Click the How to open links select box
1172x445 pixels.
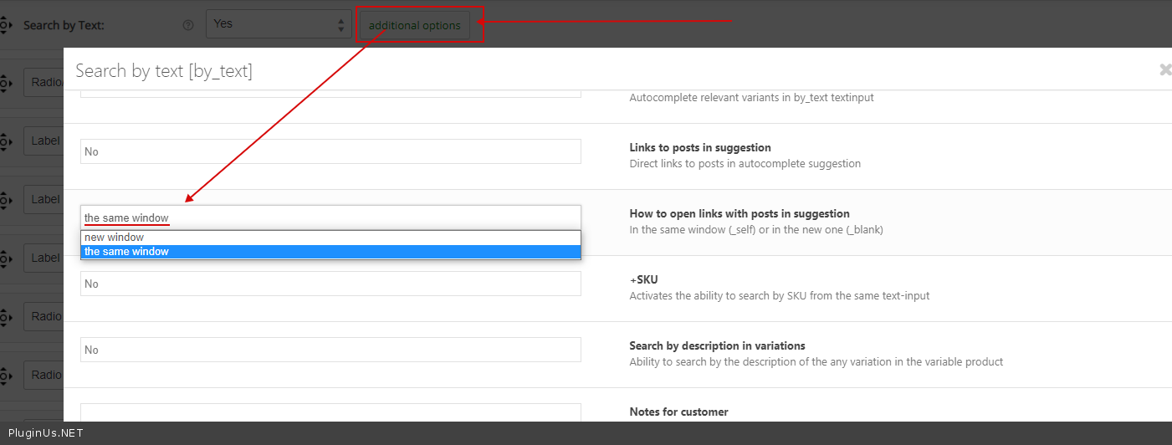pos(330,217)
